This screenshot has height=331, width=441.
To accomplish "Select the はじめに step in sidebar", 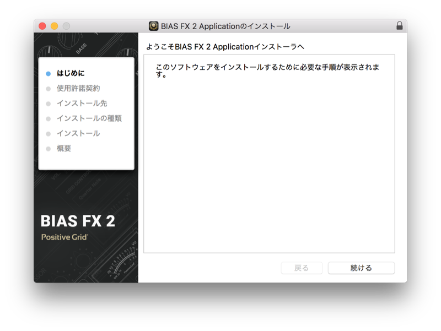I will [x=71, y=73].
